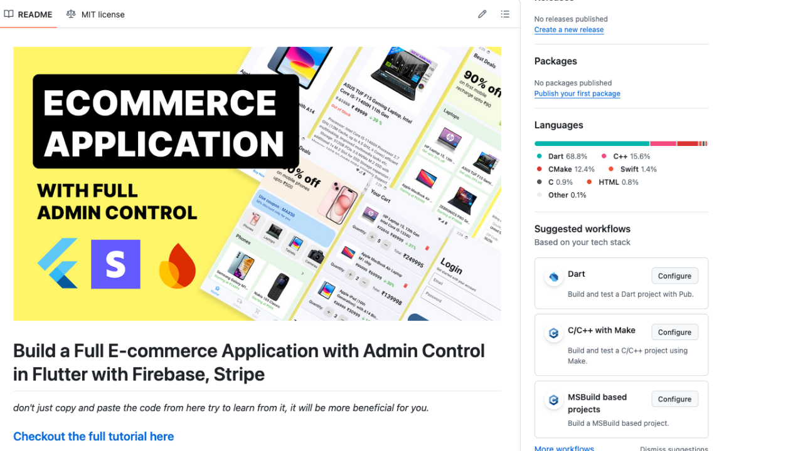Open 'Checkout the full tutorial here' link

(x=93, y=437)
